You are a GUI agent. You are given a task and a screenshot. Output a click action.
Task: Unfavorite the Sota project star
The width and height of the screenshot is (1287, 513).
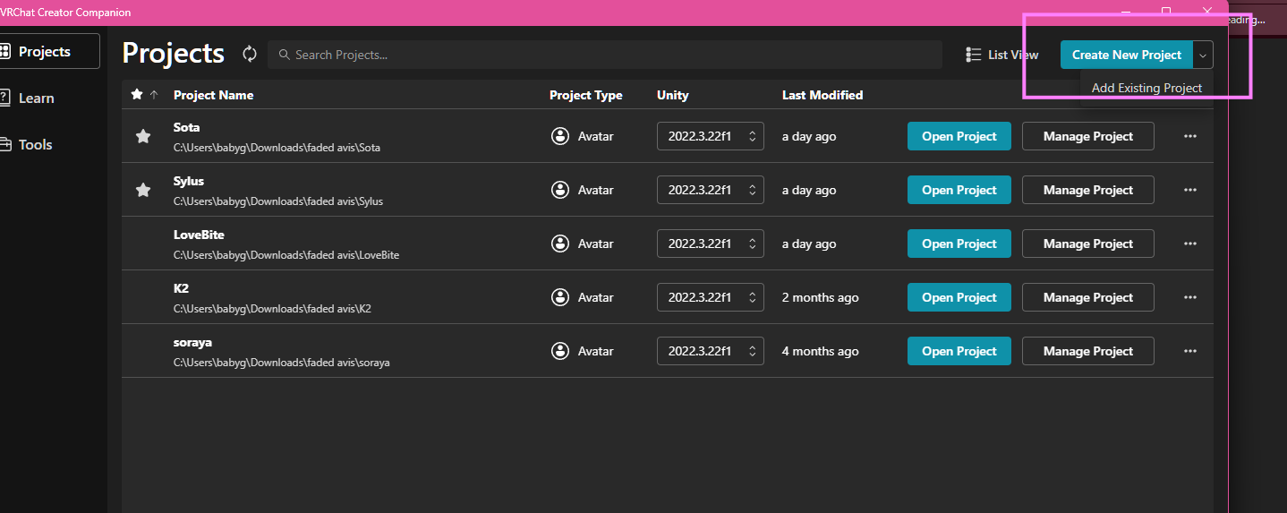[x=143, y=136]
